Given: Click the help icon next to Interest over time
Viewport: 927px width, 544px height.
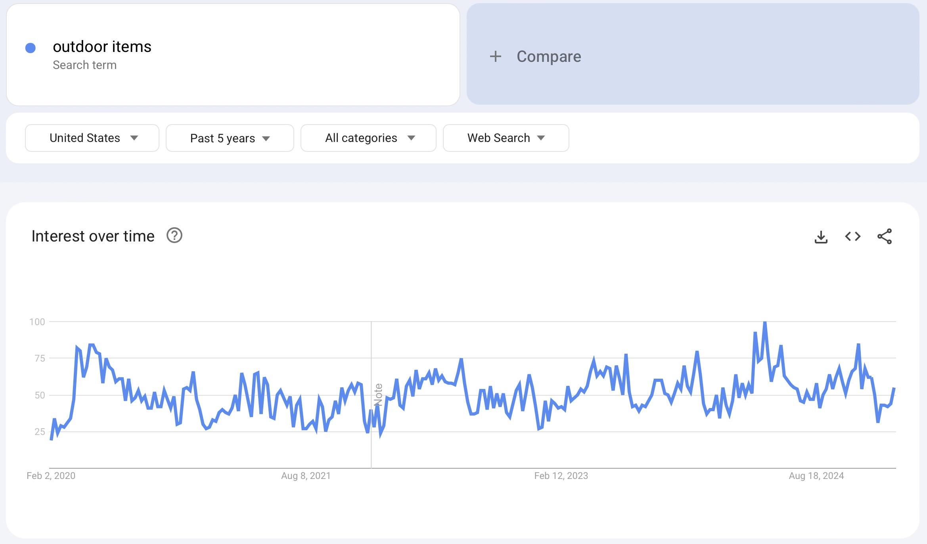Looking at the screenshot, I should click(x=175, y=235).
